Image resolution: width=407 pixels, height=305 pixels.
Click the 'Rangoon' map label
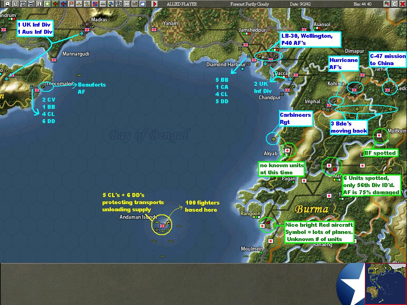[x=250, y=213]
